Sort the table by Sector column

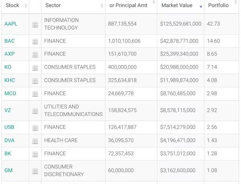tap(53, 6)
